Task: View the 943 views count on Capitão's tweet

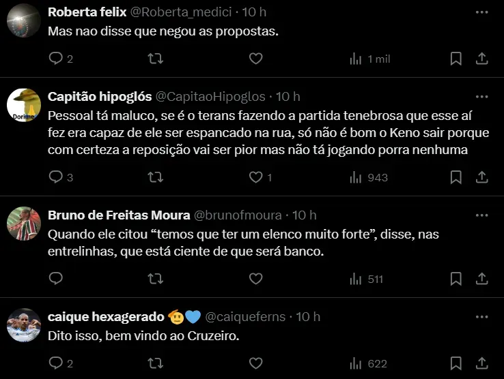Action: [369, 177]
